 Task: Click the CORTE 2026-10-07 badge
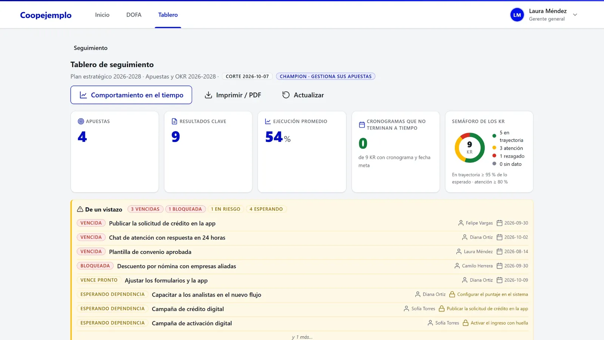tap(247, 76)
